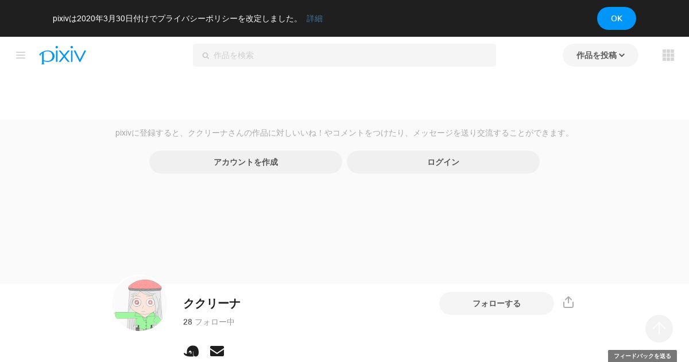This screenshot has width=689, height=362.
Task: Open フィードバックを送る feedback button
Action: click(x=642, y=356)
